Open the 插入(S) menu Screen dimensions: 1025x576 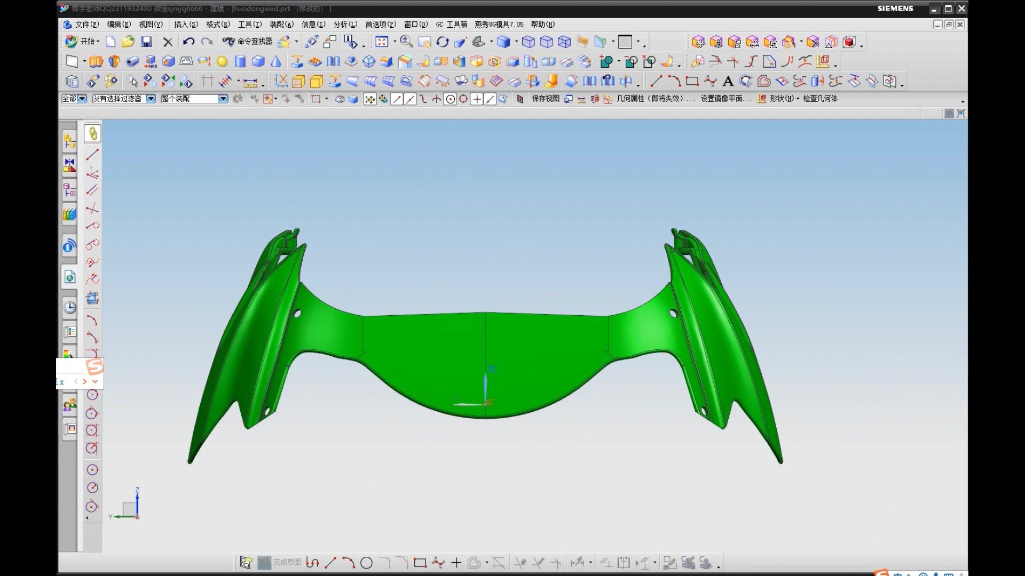(185, 25)
